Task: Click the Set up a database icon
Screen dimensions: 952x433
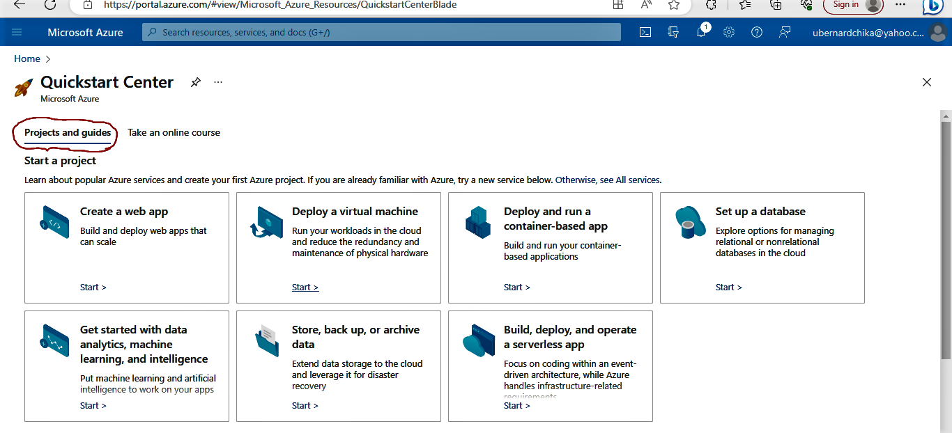Action: click(x=690, y=222)
